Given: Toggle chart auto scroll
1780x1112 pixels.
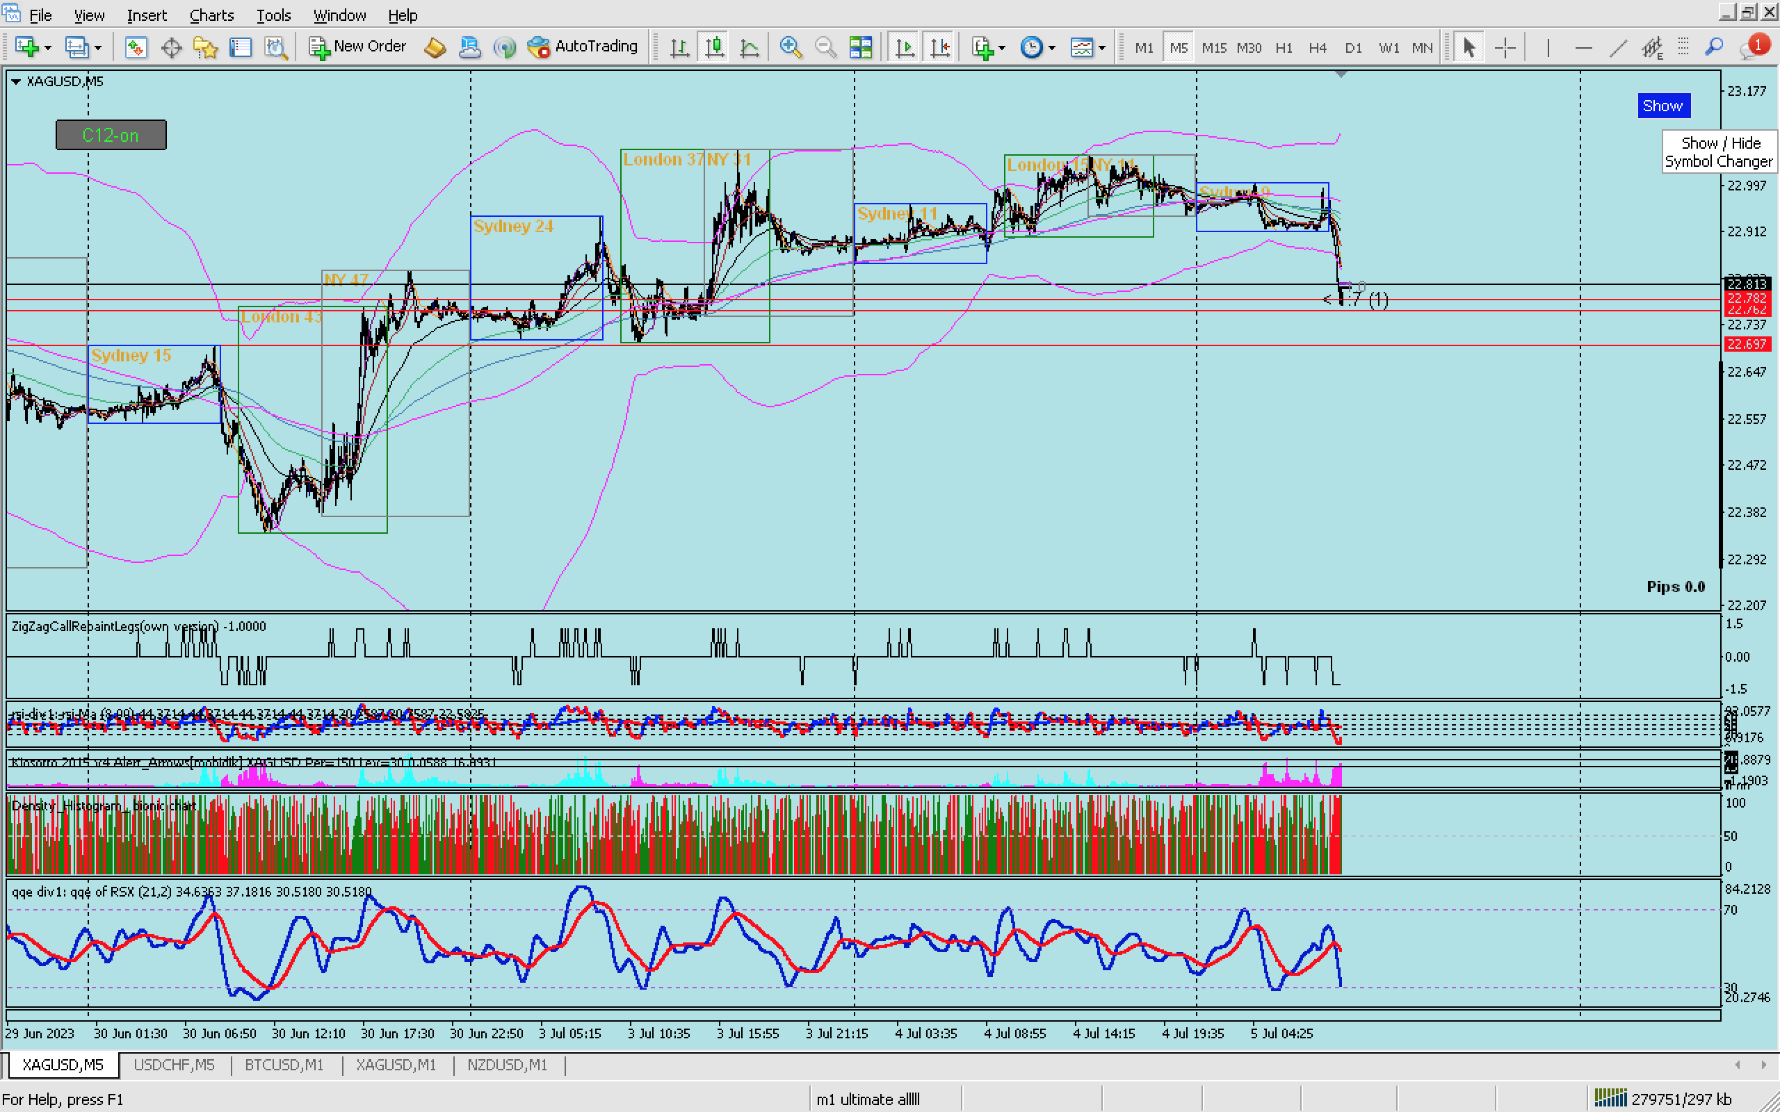Looking at the screenshot, I should 904,48.
